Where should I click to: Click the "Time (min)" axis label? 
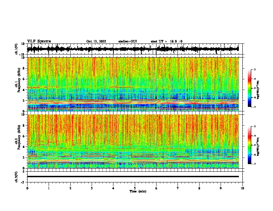pyautogui.click(x=138, y=191)
